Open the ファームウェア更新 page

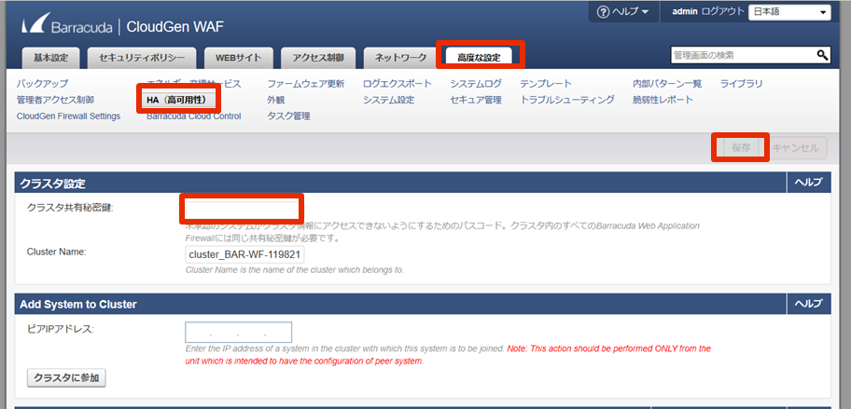coord(305,84)
